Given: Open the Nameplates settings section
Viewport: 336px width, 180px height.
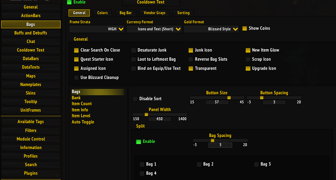Looking at the screenshot, I should pos(31,84).
